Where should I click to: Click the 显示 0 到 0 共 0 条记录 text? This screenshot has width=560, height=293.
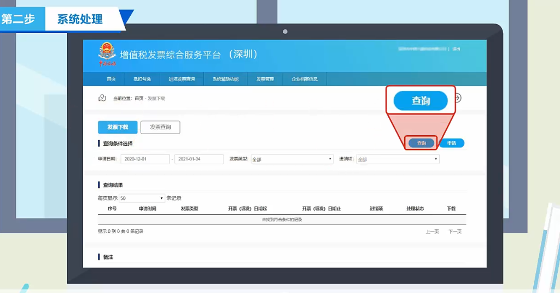(x=121, y=232)
